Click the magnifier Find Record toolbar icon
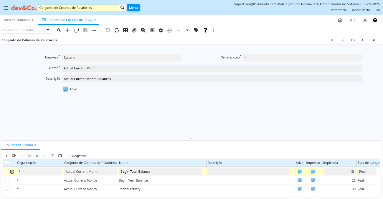The height and width of the screenshot is (199, 383). (59, 30)
